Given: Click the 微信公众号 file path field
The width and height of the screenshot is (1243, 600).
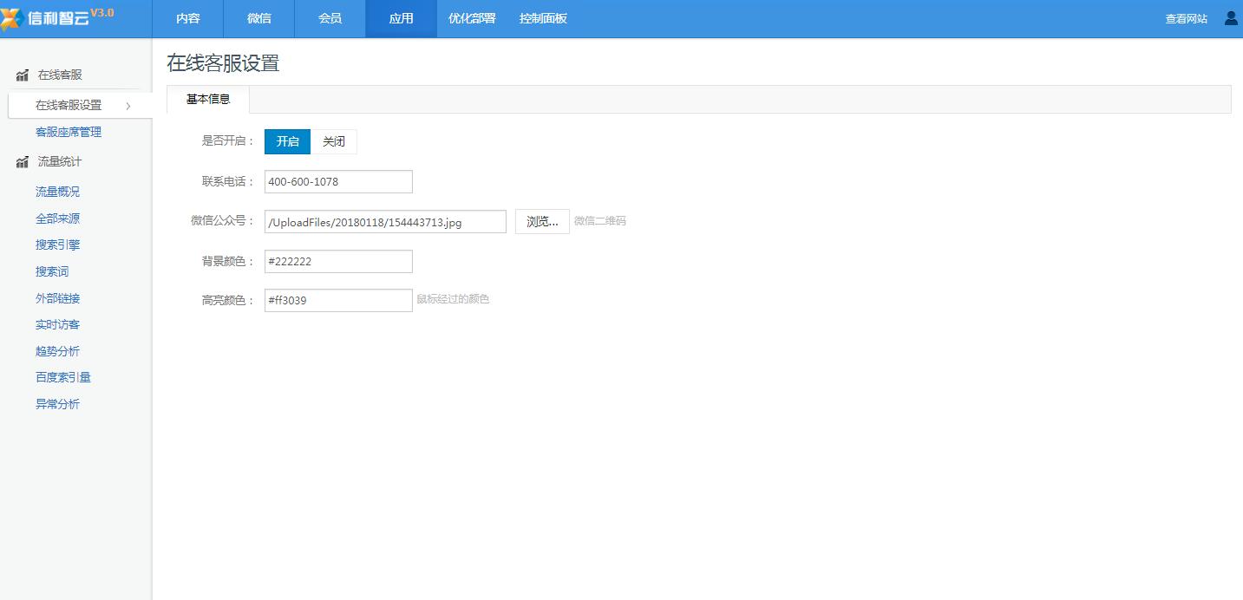Looking at the screenshot, I should (x=385, y=222).
